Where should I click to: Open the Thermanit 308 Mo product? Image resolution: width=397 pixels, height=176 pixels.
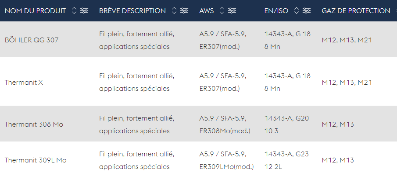coord(34,124)
